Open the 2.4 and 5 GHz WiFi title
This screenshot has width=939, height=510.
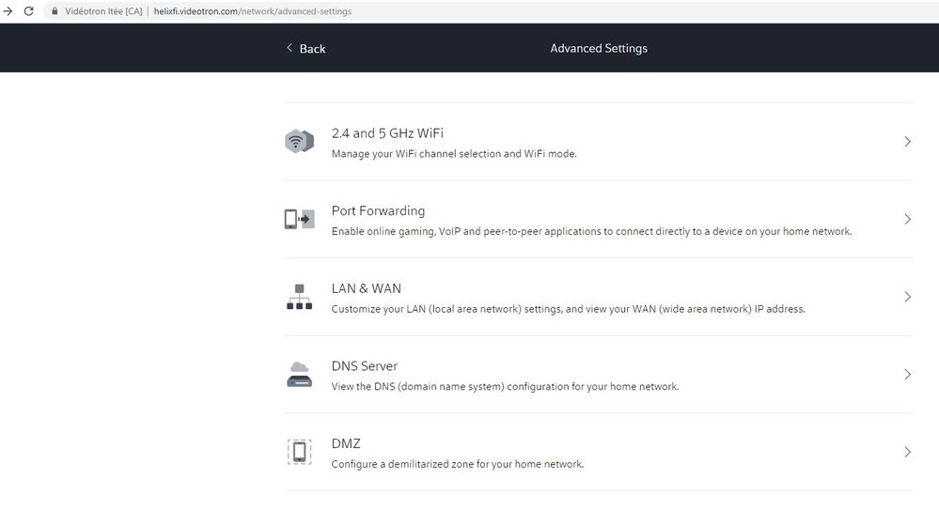[x=394, y=133]
